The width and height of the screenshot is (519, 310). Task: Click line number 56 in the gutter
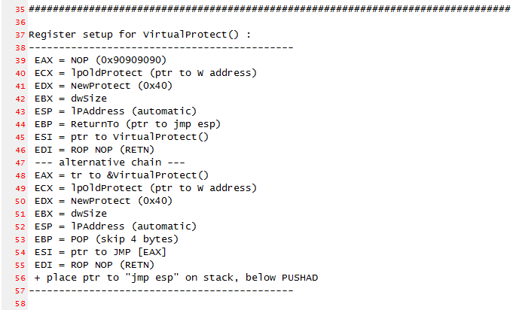(20, 278)
